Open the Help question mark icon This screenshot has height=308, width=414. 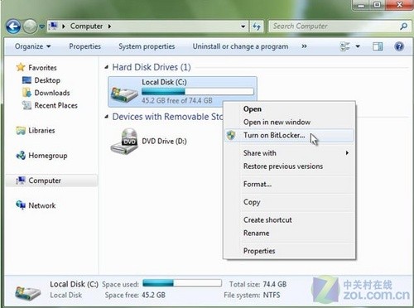point(399,46)
